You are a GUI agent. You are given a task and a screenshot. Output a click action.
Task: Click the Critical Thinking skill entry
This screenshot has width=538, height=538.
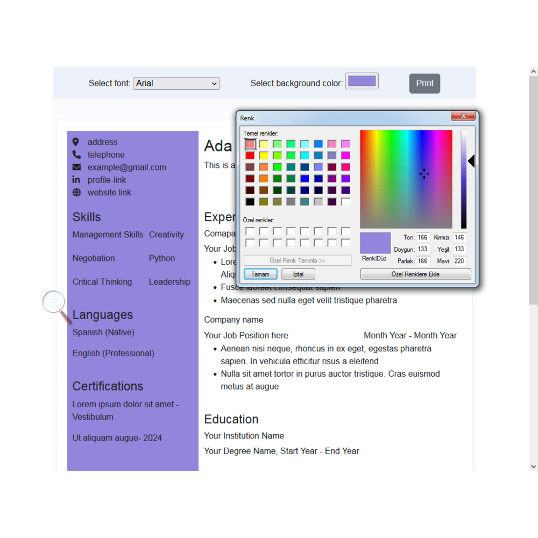click(102, 282)
